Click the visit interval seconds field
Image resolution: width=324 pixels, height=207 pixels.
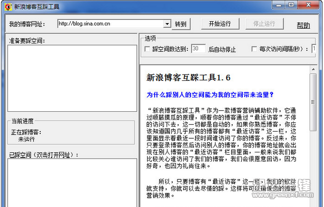314,49
